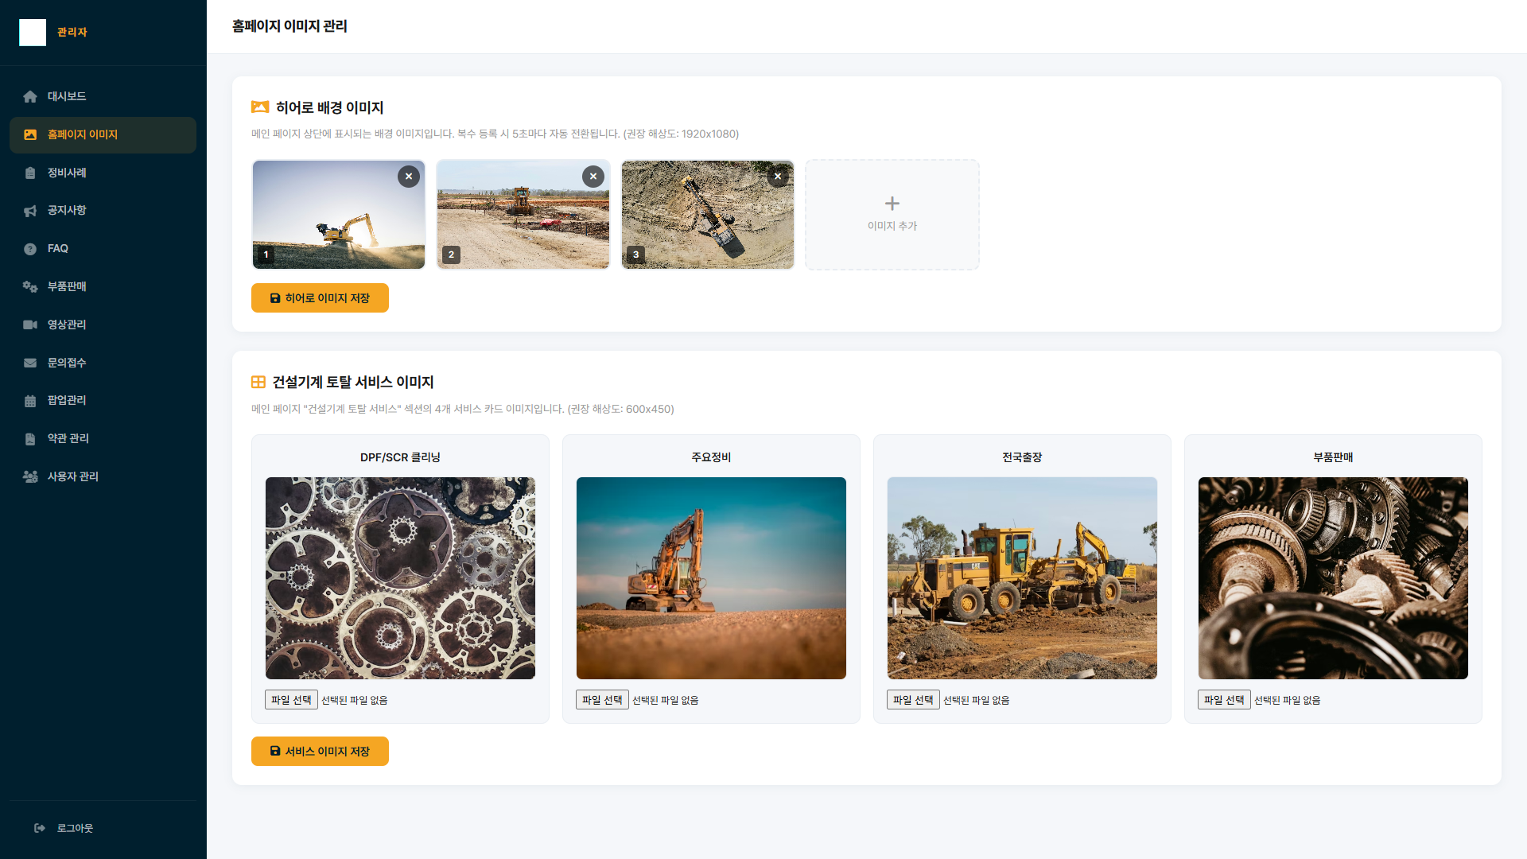Click the logout arrow icon

coord(40,828)
